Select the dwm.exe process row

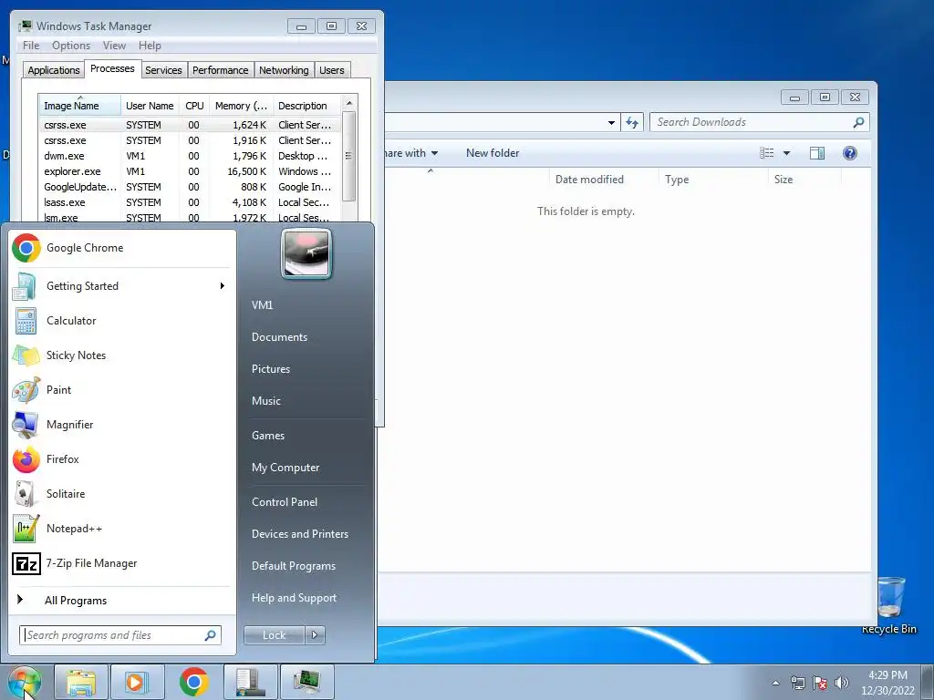(x=190, y=156)
